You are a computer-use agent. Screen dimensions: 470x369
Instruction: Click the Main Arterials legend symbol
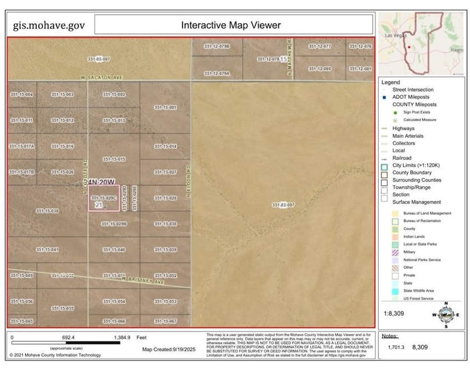coord(384,136)
